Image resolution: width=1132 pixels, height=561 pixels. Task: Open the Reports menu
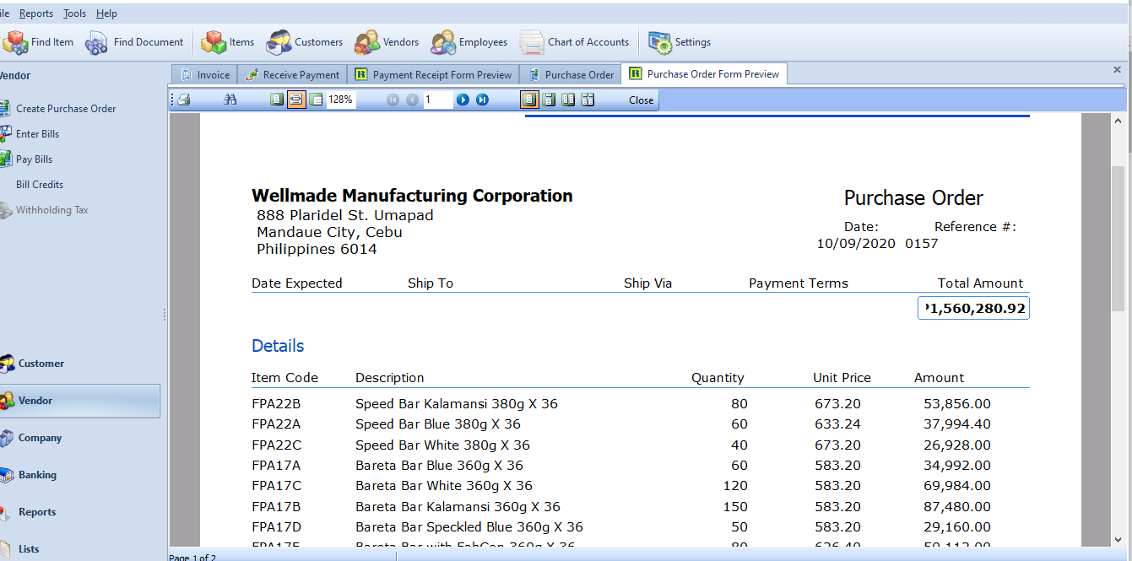(x=36, y=13)
